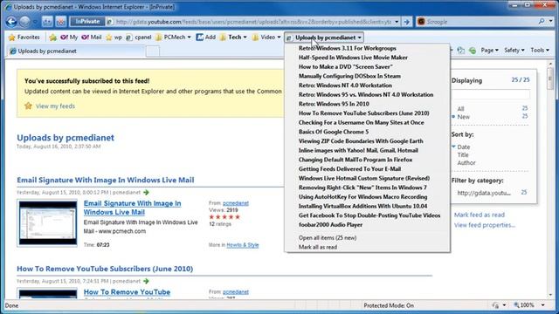Screen dimensions: 559x314
Task: Open Email Signature With Image heading link
Action: click(x=105, y=180)
